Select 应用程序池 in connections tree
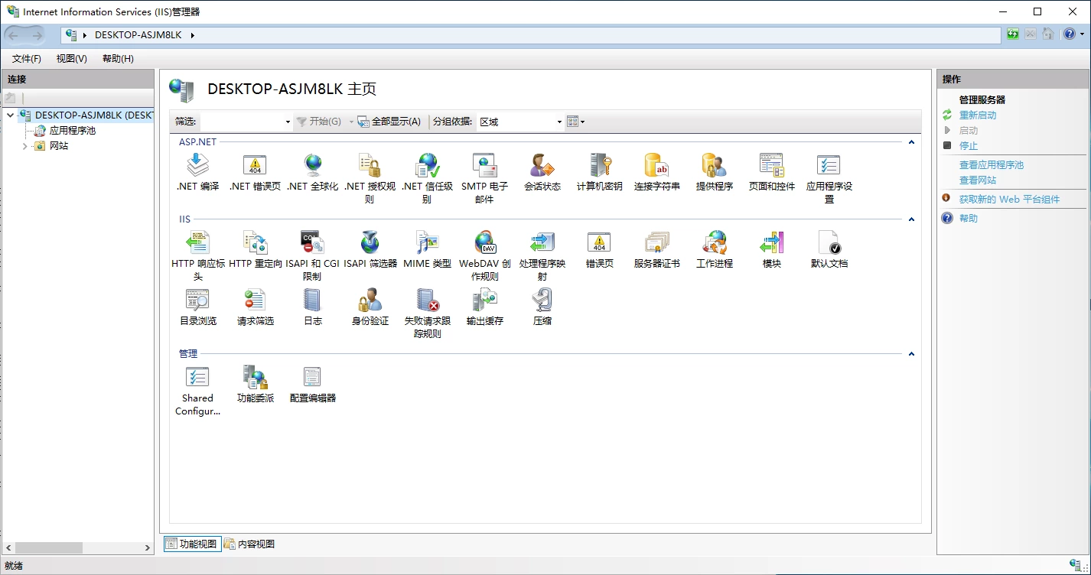The image size is (1091, 575). pos(73,131)
